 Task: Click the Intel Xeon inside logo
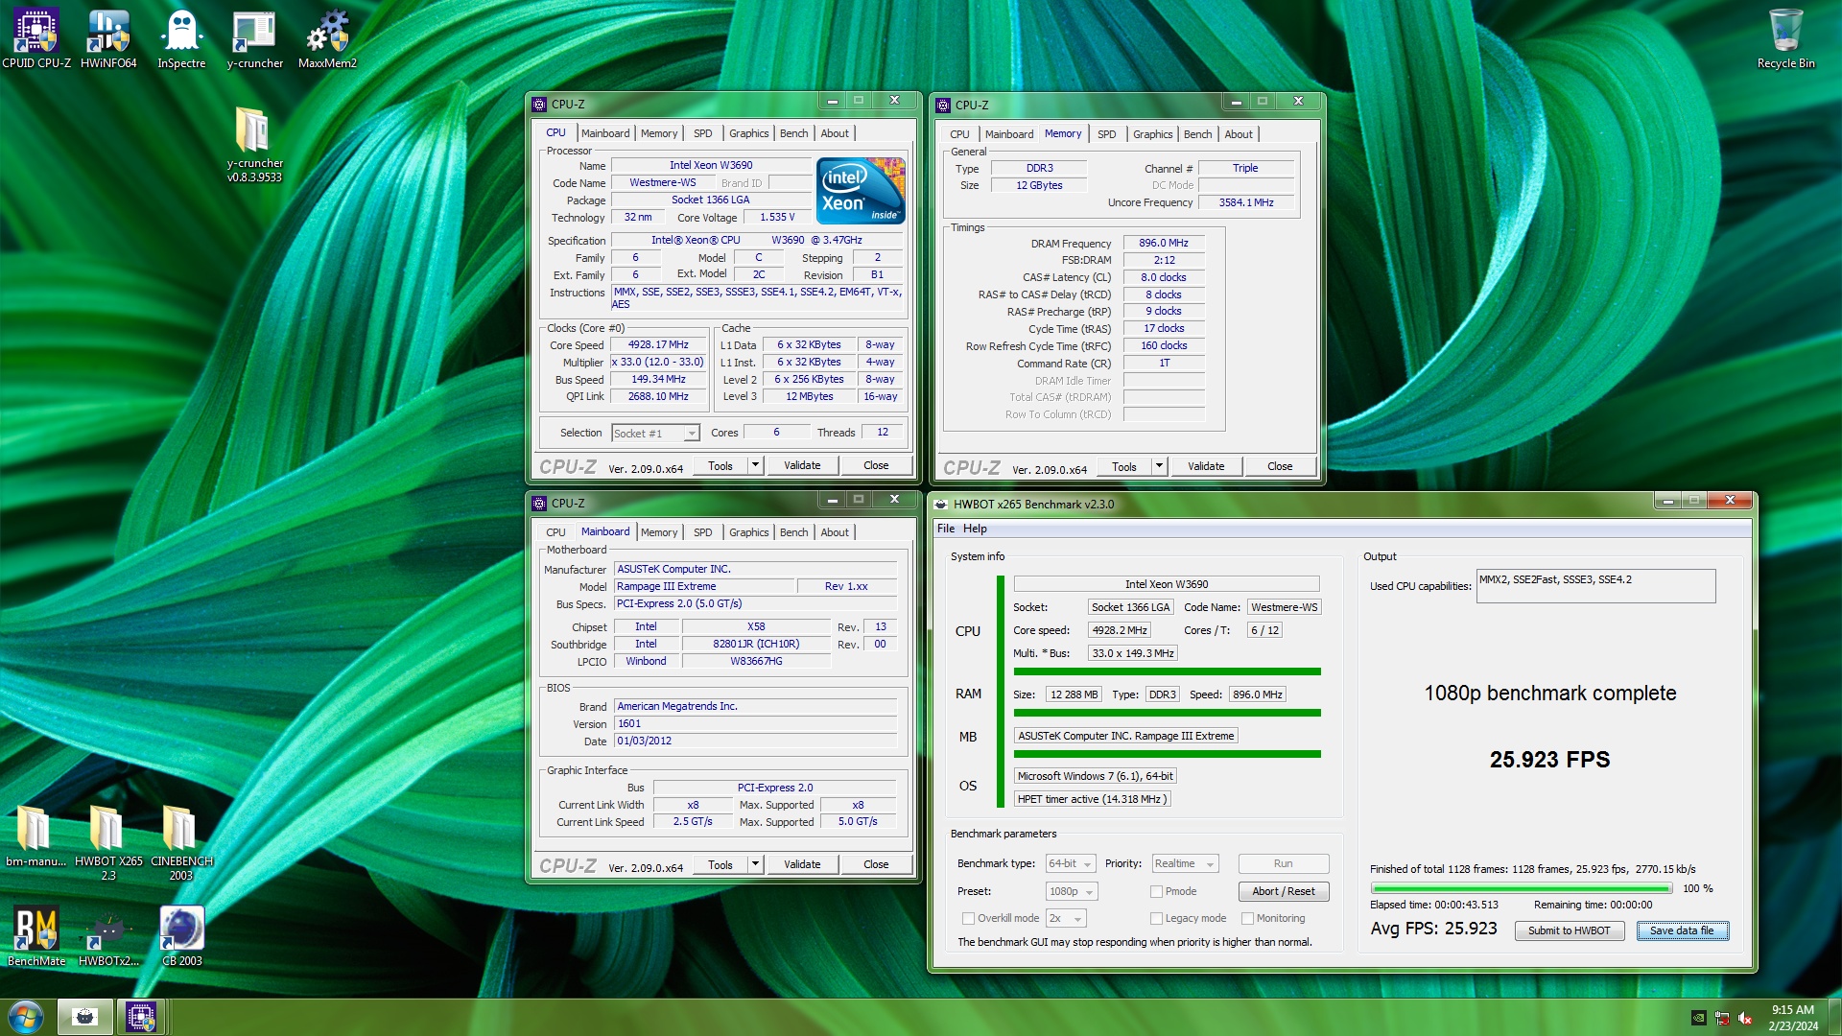861,191
